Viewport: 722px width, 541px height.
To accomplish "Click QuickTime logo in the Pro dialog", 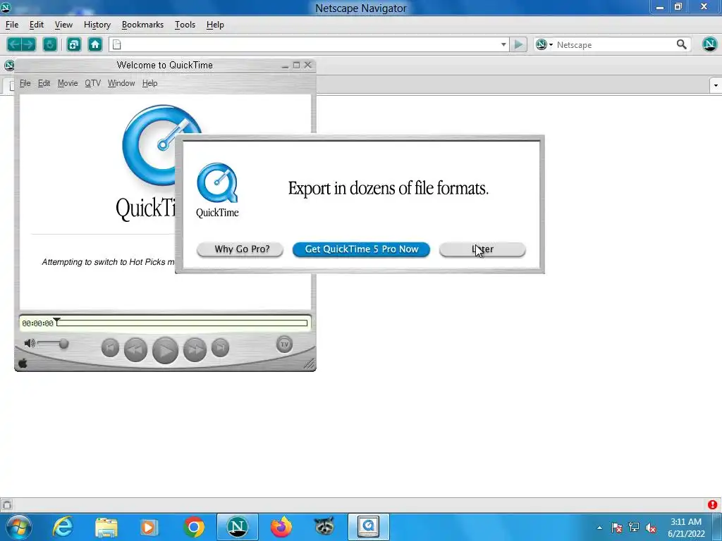I will click(x=217, y=190).
